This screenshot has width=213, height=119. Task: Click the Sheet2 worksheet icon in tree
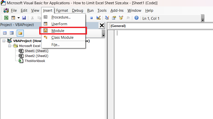pos(21,56)
